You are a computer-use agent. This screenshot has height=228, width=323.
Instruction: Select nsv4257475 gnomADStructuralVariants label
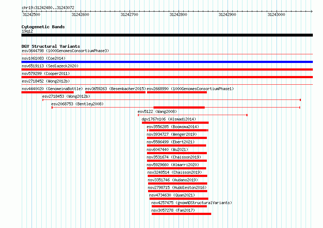192,203
